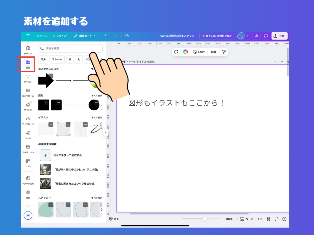This screenshot has height=235, width=314.
Task: Click the Canva assistant sparkle button bottom left
Action: tap(28, 215)
